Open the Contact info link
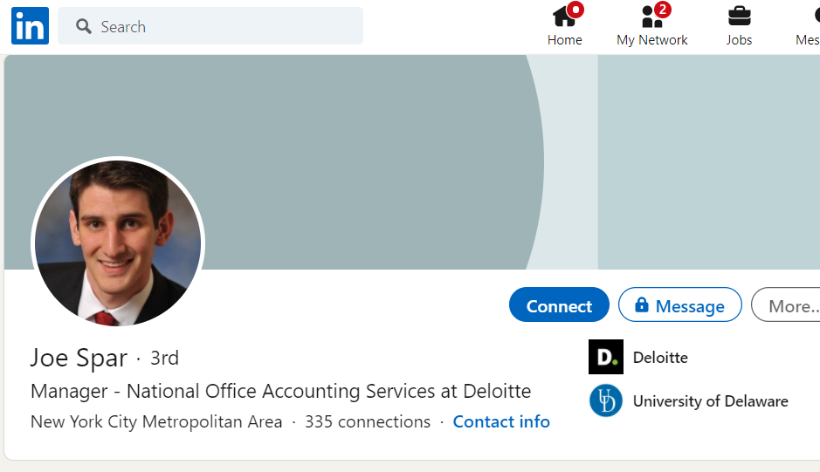This screenshot has width=820, height=472. [x=501, y=421]
